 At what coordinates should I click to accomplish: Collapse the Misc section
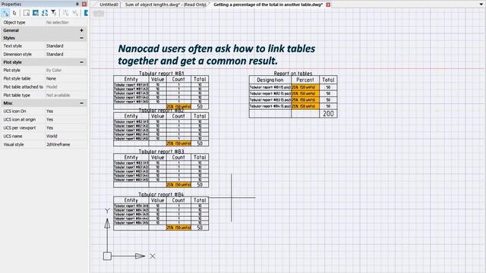click(81, 103)
